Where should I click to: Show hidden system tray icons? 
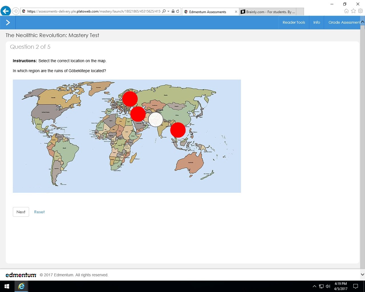click(x=314, y=286)
